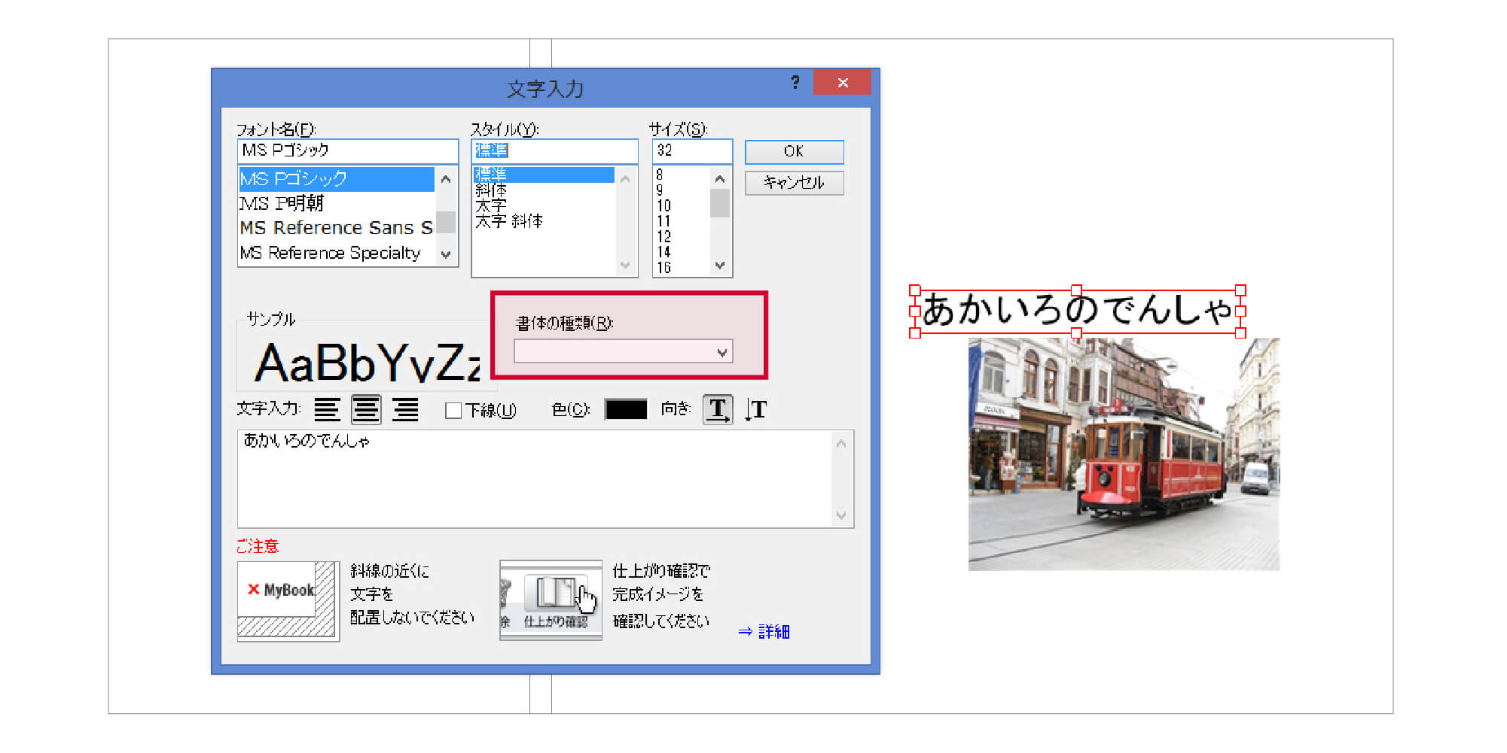Viewport: 1507px width, 753px height.
Task: Click the red tram photo on page
Action: pyautogui.click(x=1124, y=454)
